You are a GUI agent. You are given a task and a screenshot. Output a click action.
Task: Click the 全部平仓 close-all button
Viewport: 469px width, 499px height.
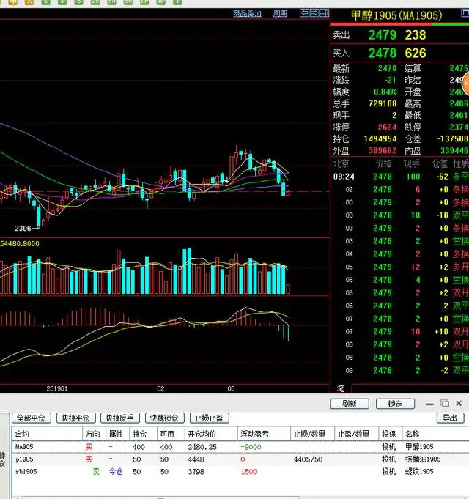(x=32, y=418)
